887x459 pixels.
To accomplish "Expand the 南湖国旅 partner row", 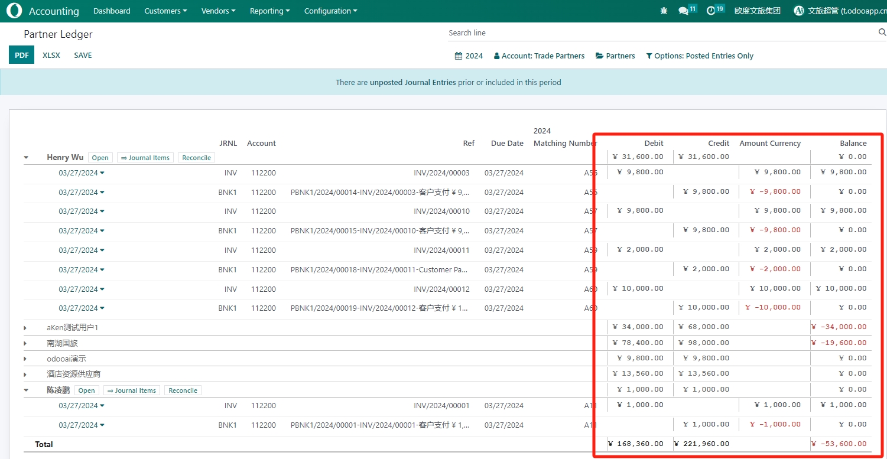I will (25, 343).
